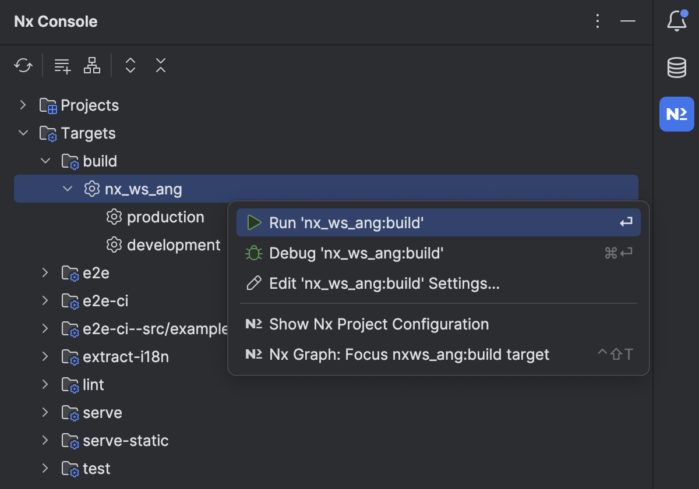Click the add-command list toolbar icon
699x489 pixels.
62,65
